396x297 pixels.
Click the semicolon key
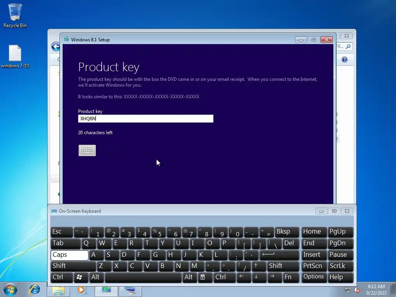(235, 255)
